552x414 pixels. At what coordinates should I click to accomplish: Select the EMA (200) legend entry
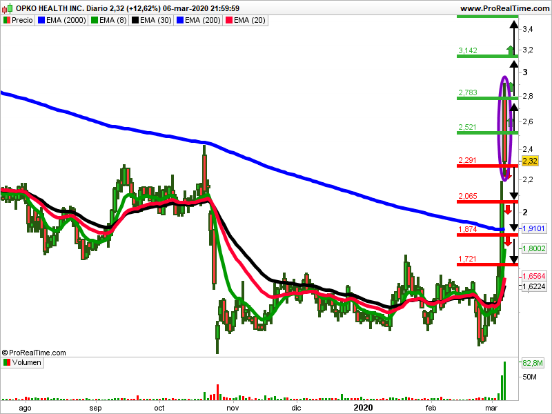198,21
